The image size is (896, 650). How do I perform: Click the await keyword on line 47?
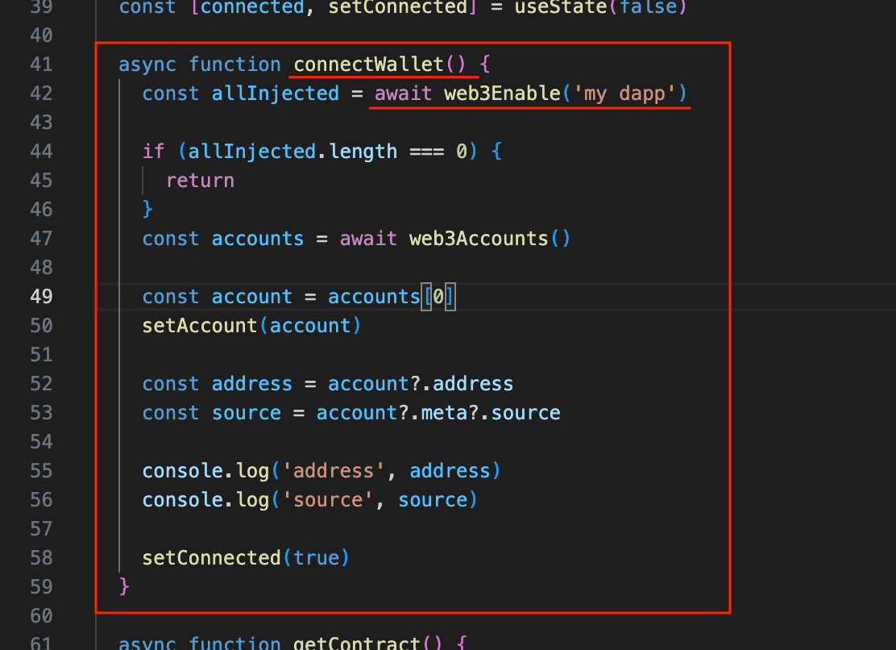click(x=368, y=239)
